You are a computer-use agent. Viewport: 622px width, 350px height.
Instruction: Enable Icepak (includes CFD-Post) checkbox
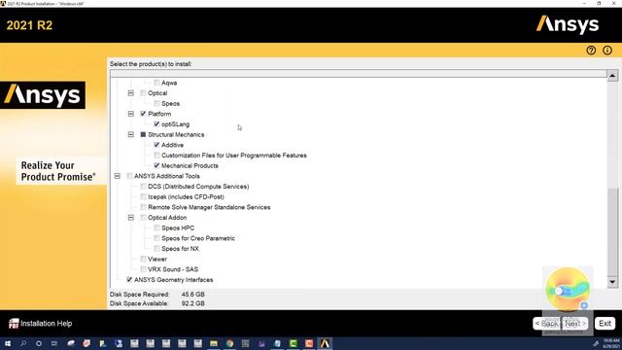pyautogui.click(x=143, y=196)
